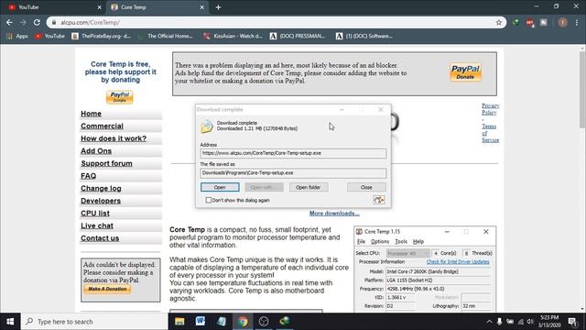Open TheOfficialHome bookmark
The image size is (586, 330).
click(x=166, y=36)
